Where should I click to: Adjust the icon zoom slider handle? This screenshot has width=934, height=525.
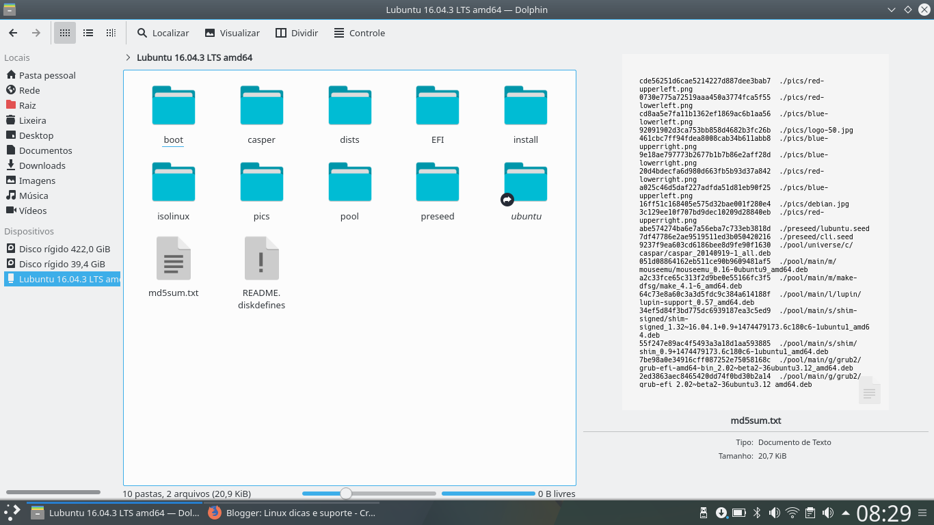click(346, 494)
